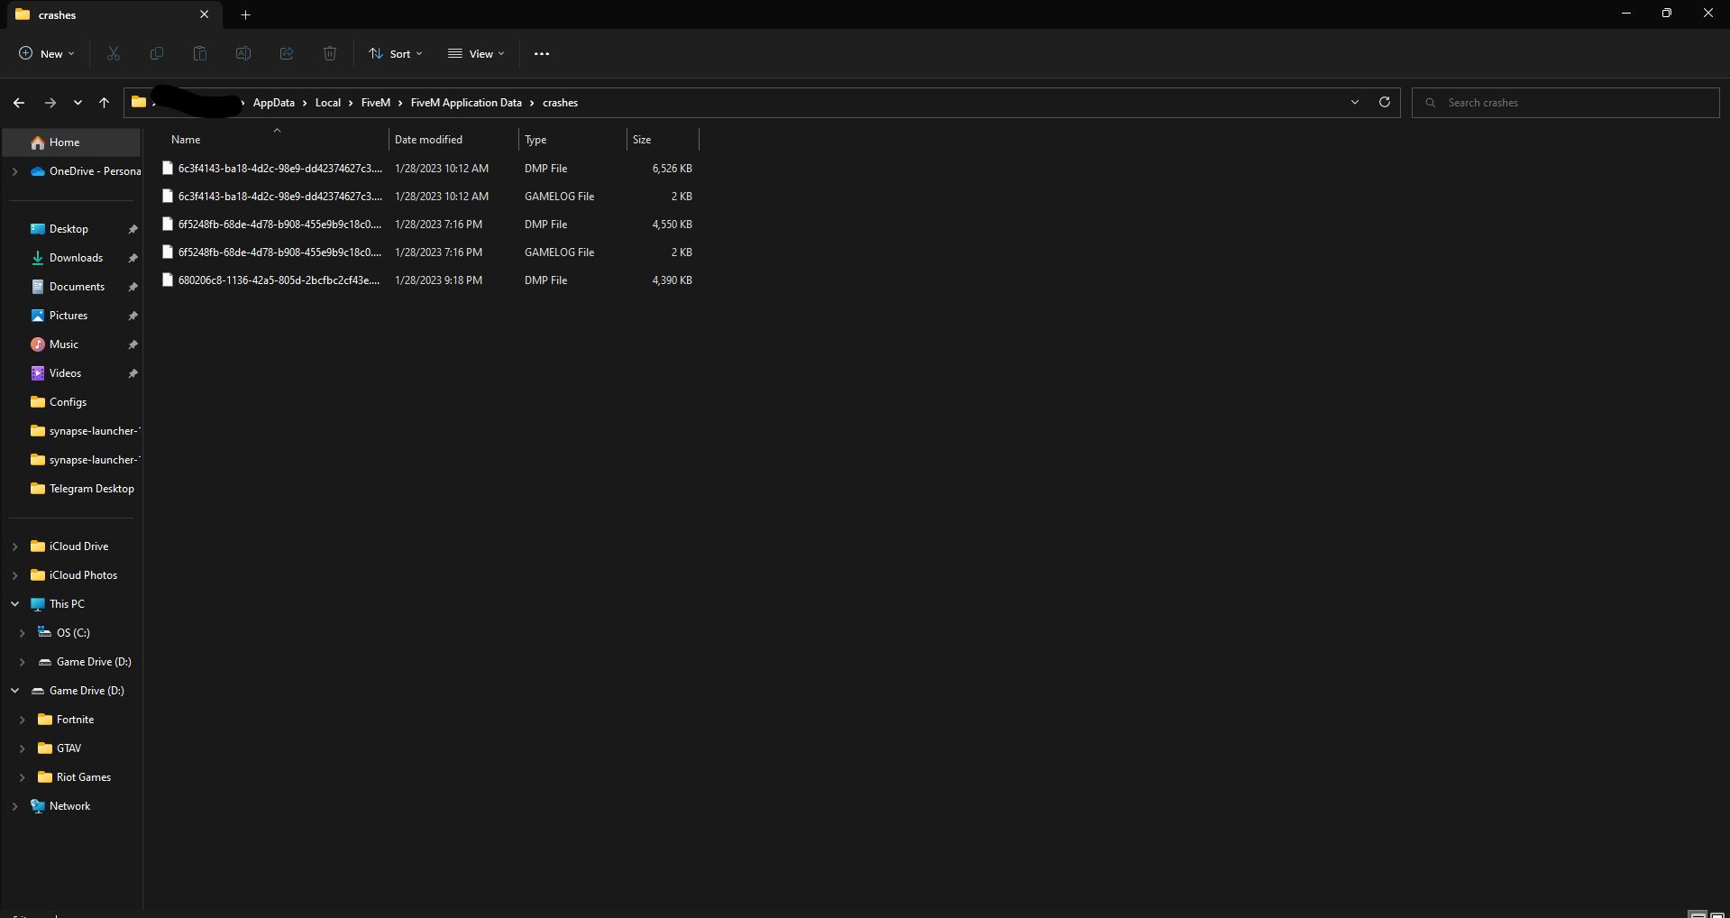
Task: Navigate back with the back arrow
Action: coord(19,103)
